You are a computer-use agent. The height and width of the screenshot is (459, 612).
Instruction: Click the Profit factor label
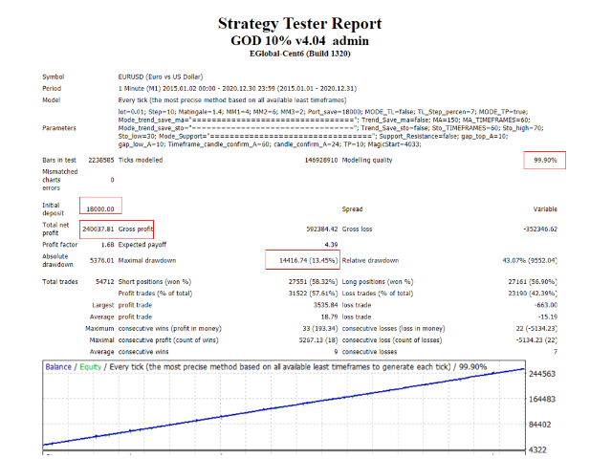coord(60,242)
